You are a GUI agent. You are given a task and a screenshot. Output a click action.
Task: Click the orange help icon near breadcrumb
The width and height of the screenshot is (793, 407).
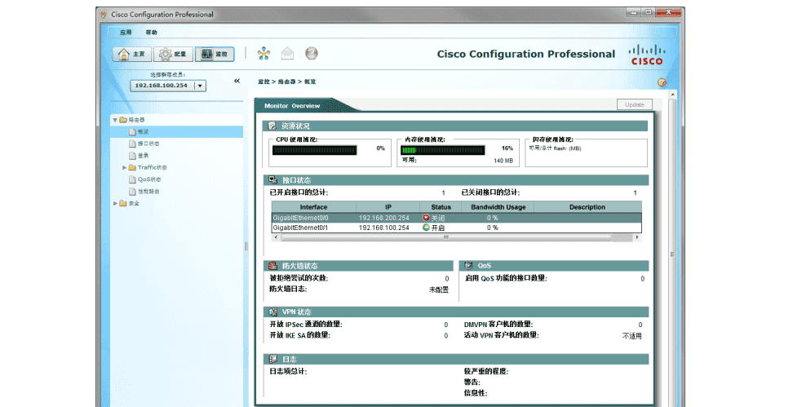coord(662,82)
